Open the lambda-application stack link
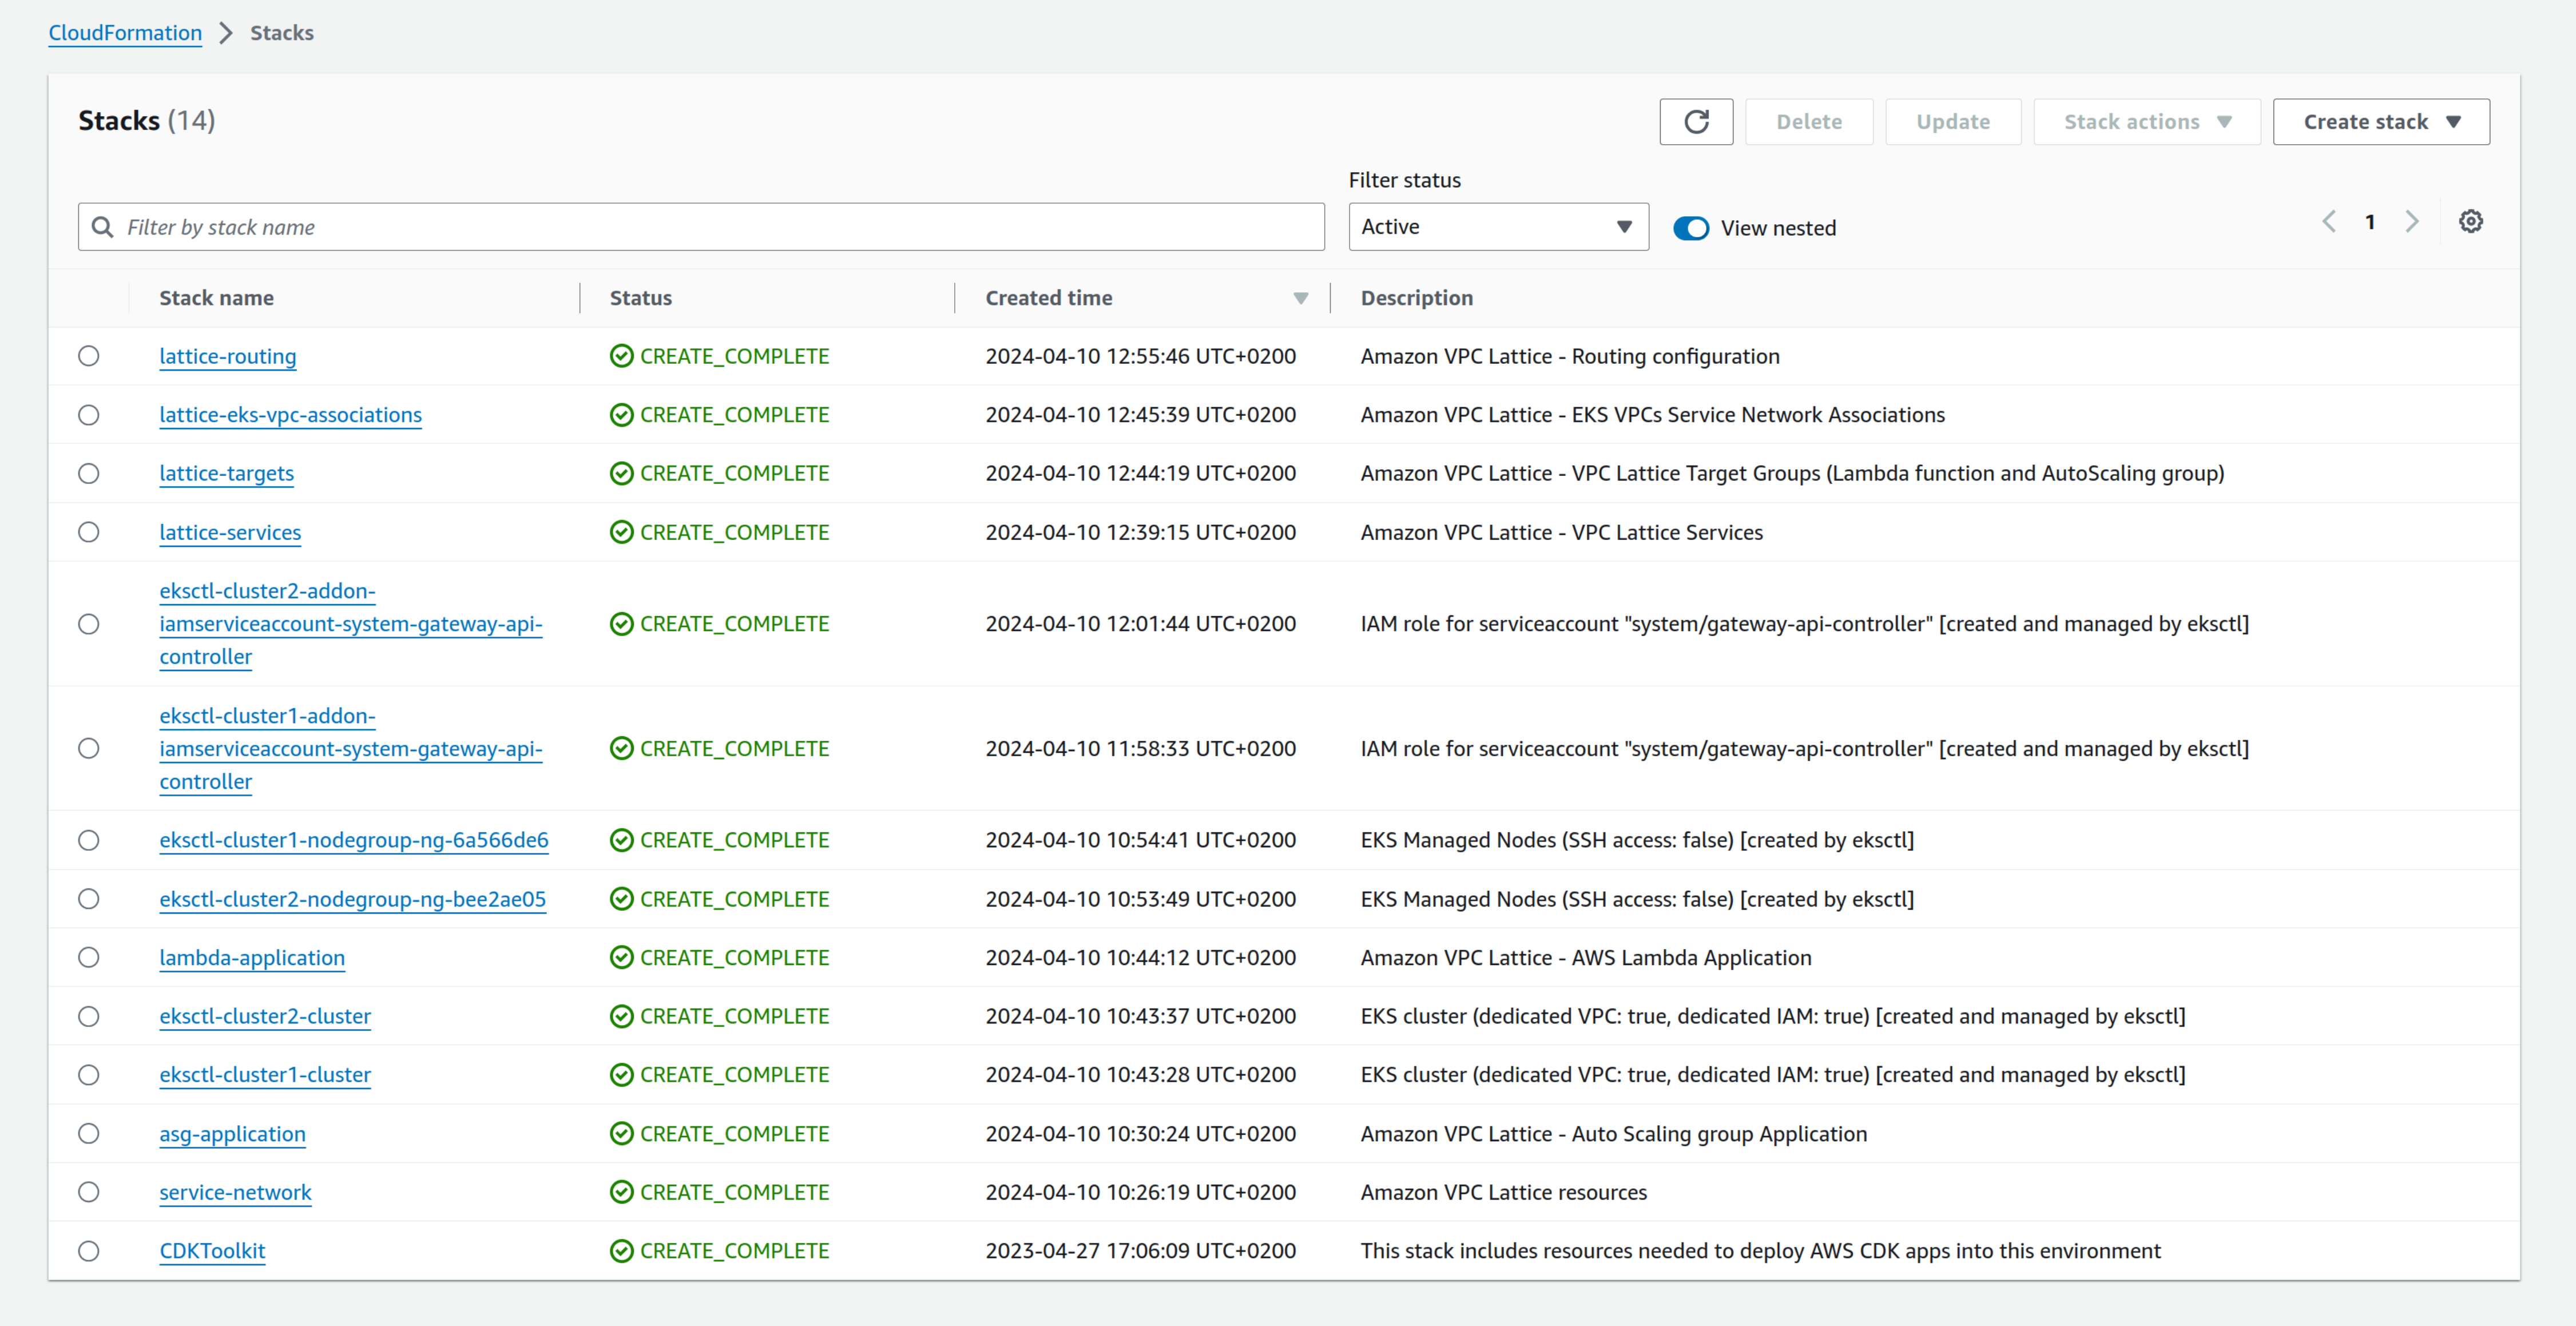Screen dimensions: 2576x1326 tap(251, 958)
